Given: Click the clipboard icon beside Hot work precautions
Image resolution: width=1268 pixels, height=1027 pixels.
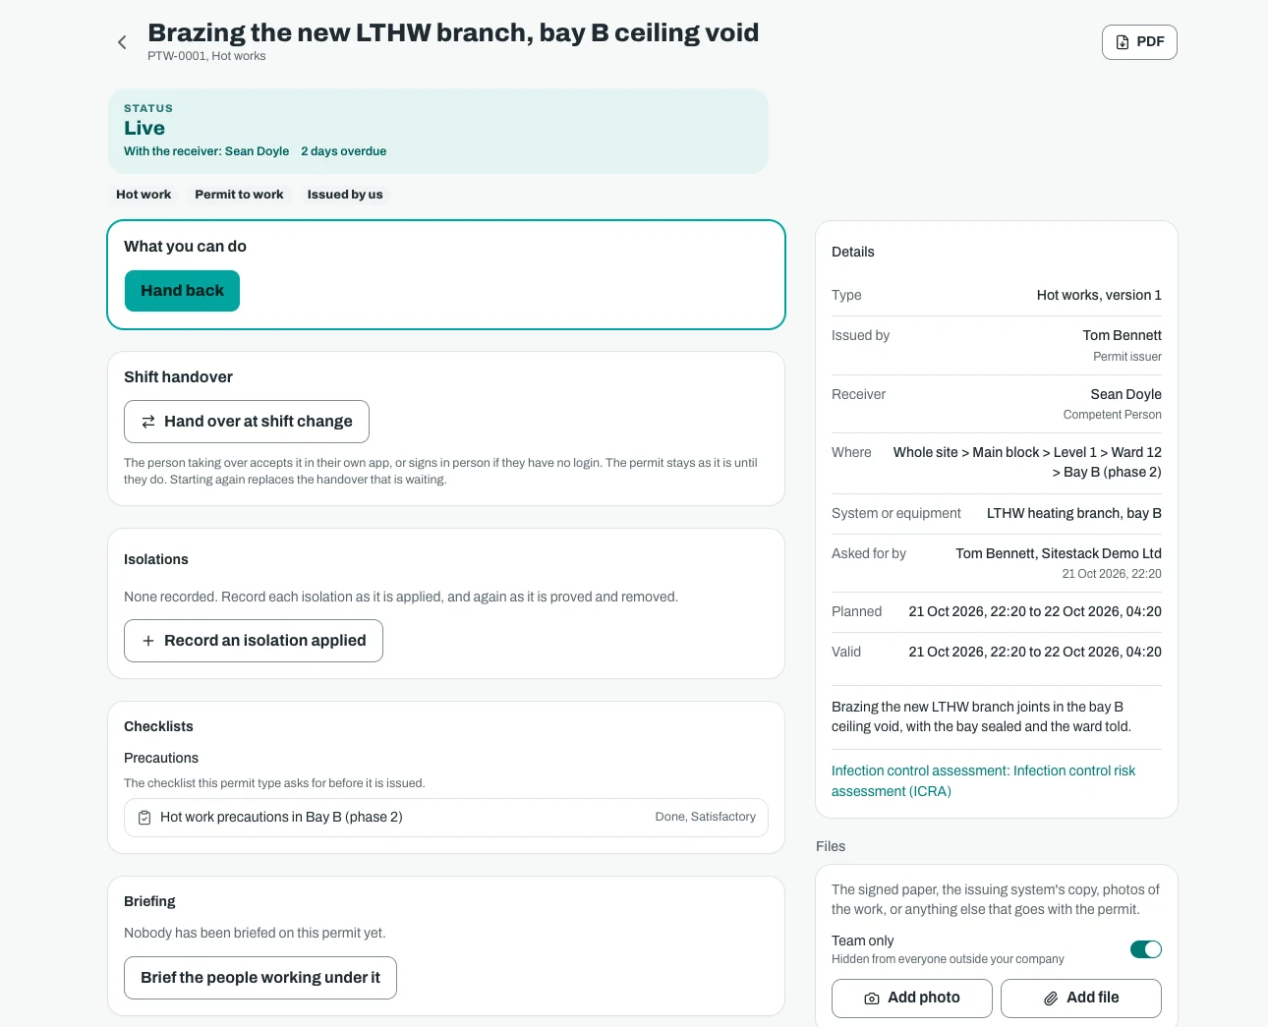Looking at the screenshot, I should 144,818.
